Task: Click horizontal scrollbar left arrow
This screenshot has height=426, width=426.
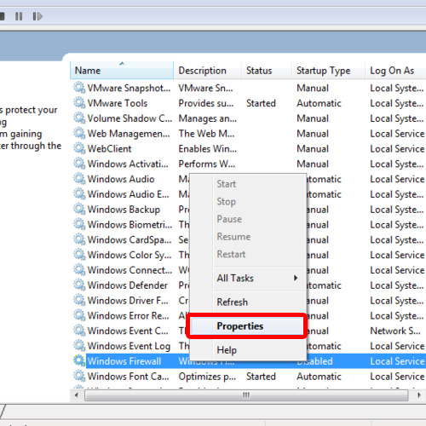Action: click(77, 395)
